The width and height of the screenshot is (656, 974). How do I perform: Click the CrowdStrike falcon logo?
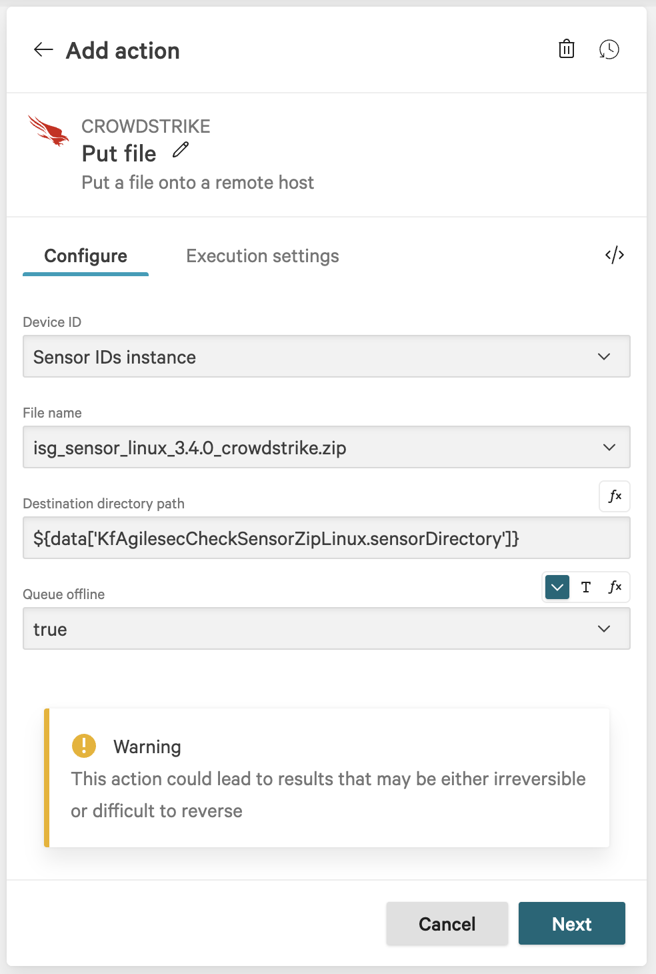coord(49,131)
